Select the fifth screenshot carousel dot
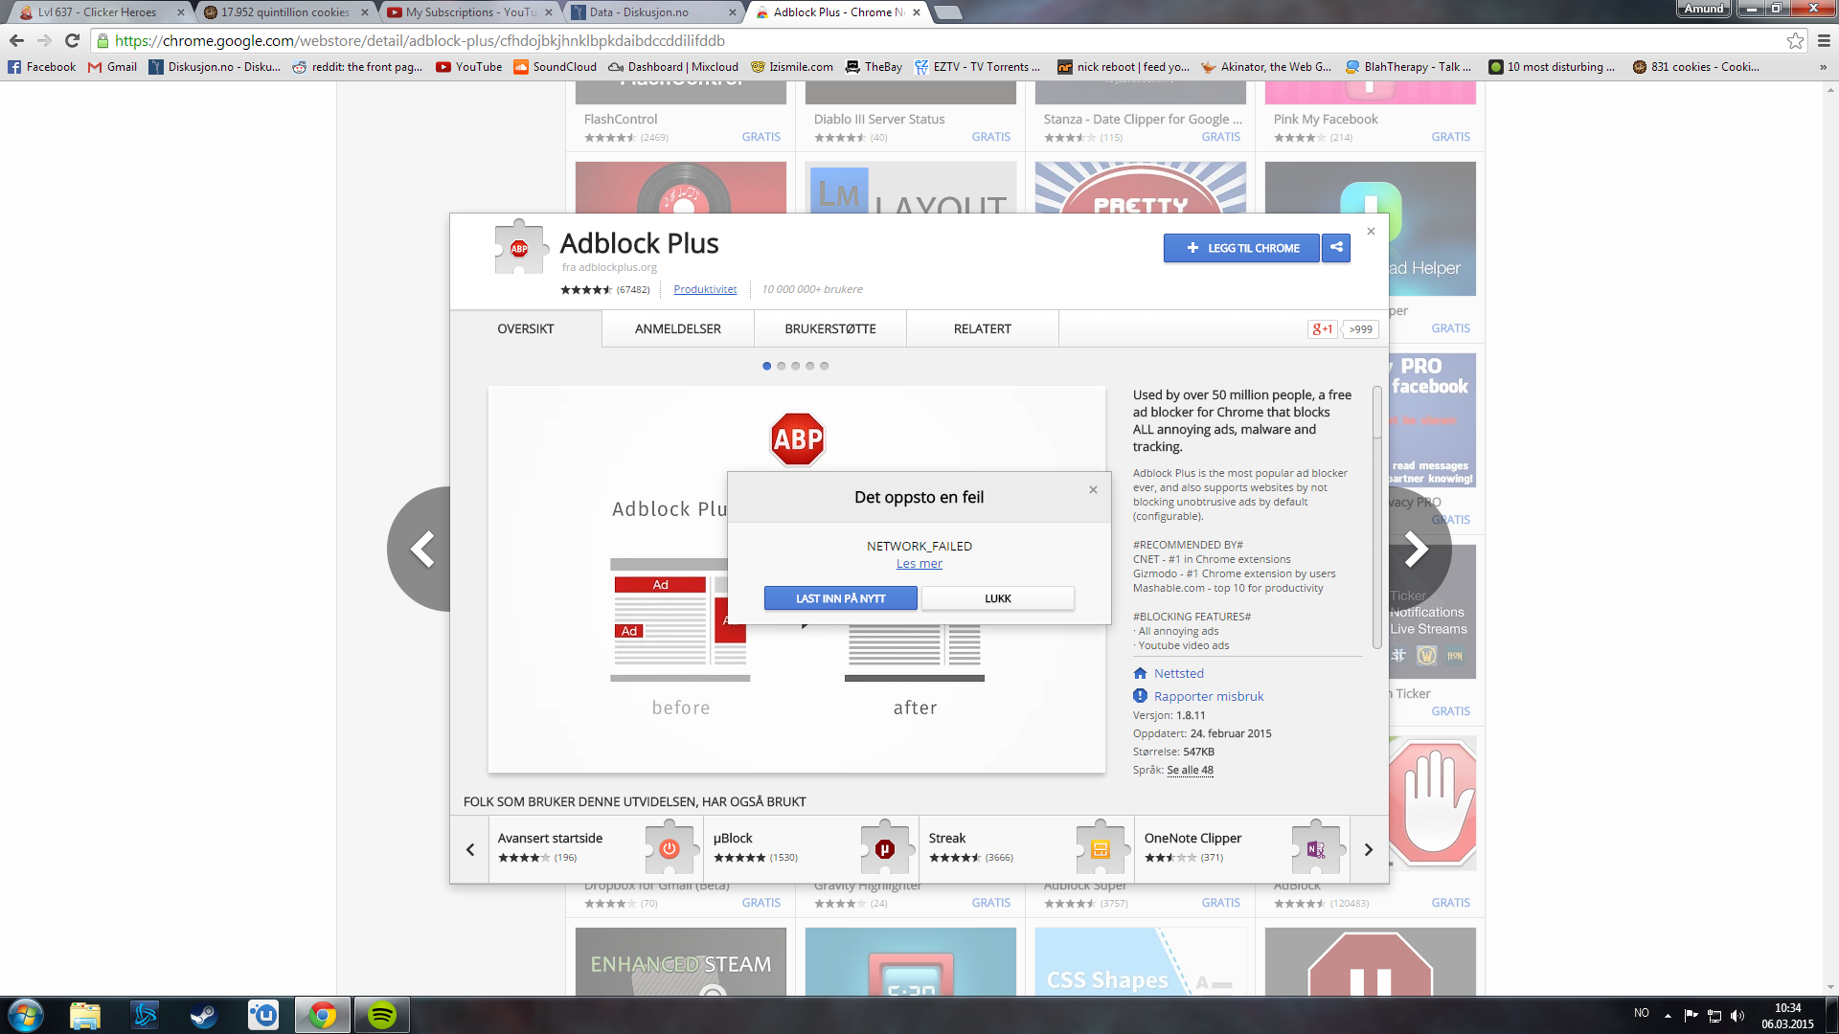 click(x=824, y=366)
